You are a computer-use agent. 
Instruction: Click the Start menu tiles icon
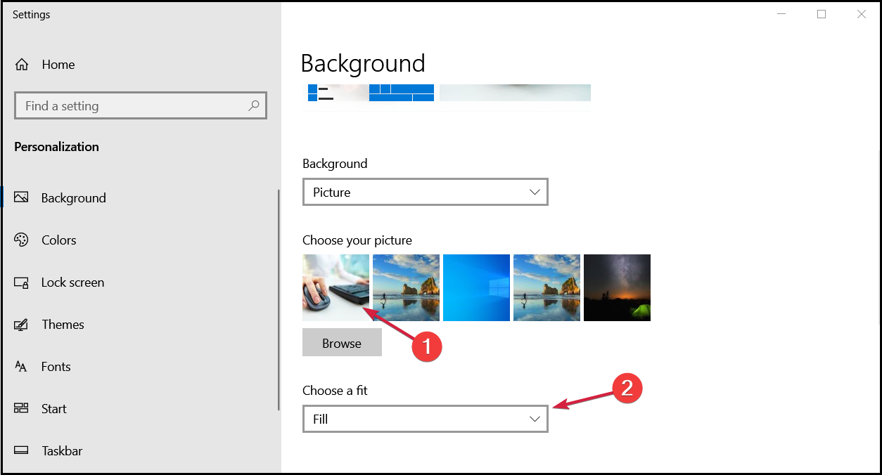click(21, 408)
